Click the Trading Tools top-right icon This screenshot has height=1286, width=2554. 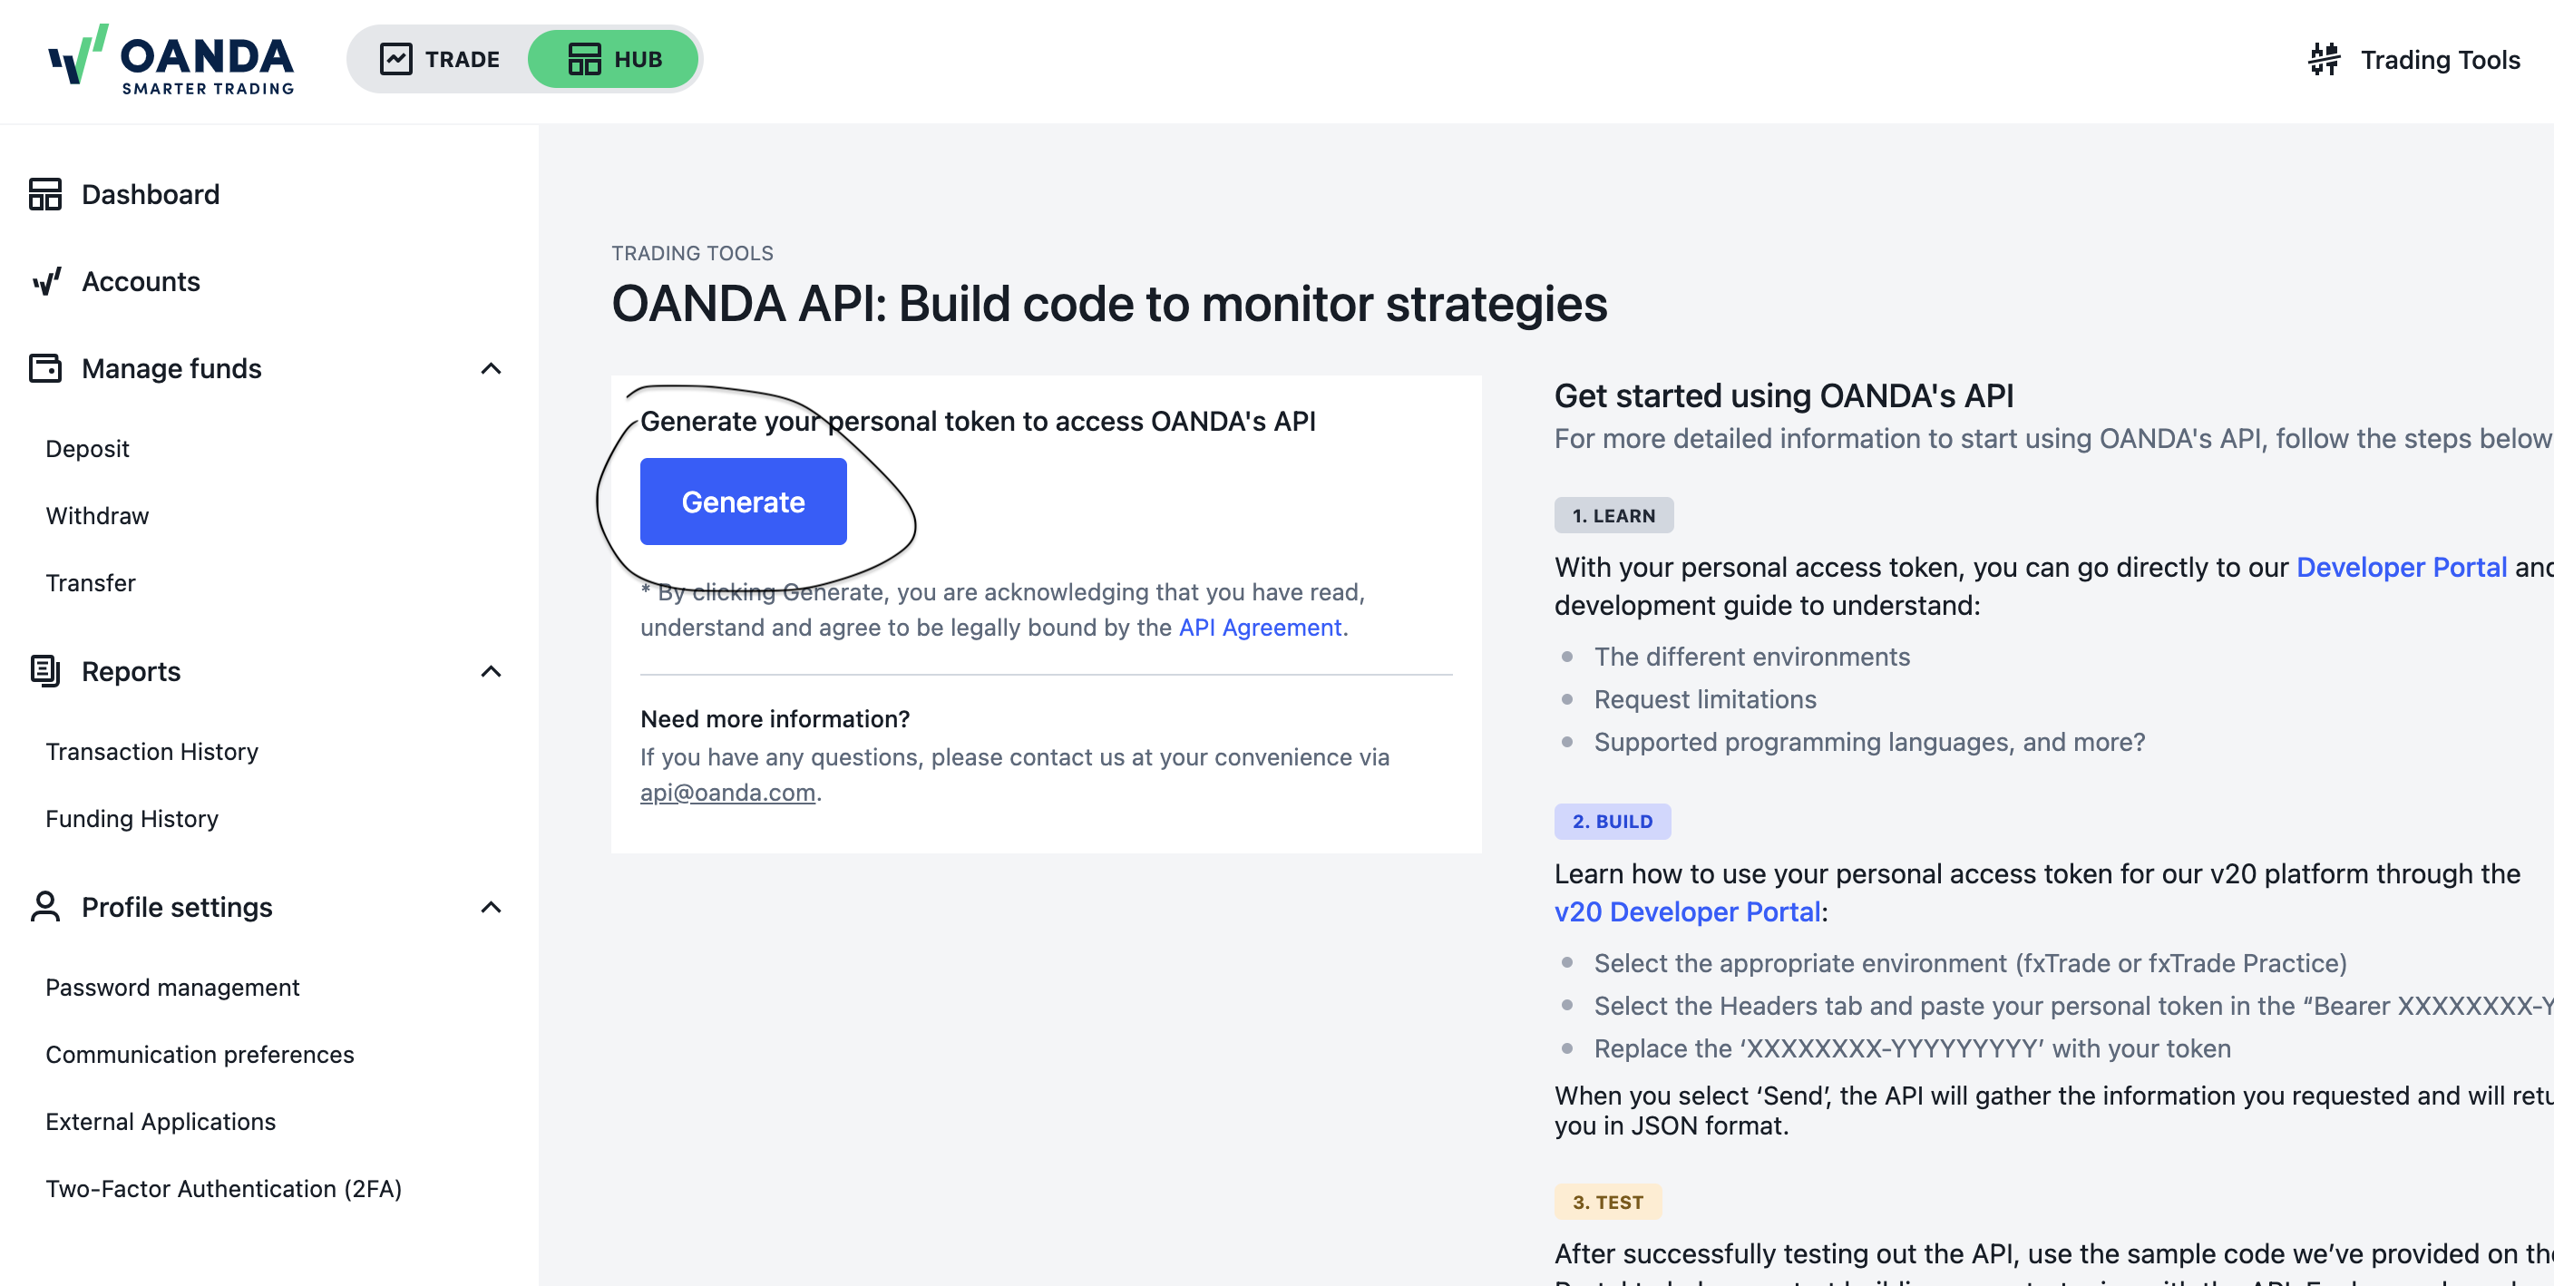point(2325,59)
